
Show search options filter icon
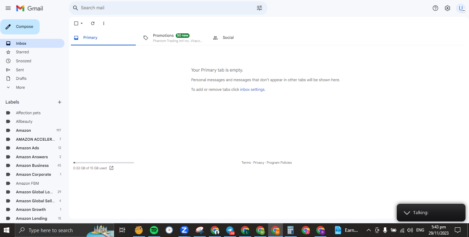pos(259,8)
